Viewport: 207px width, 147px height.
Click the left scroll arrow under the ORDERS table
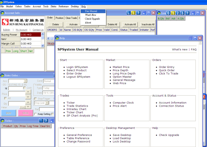[x=48, y=38]
